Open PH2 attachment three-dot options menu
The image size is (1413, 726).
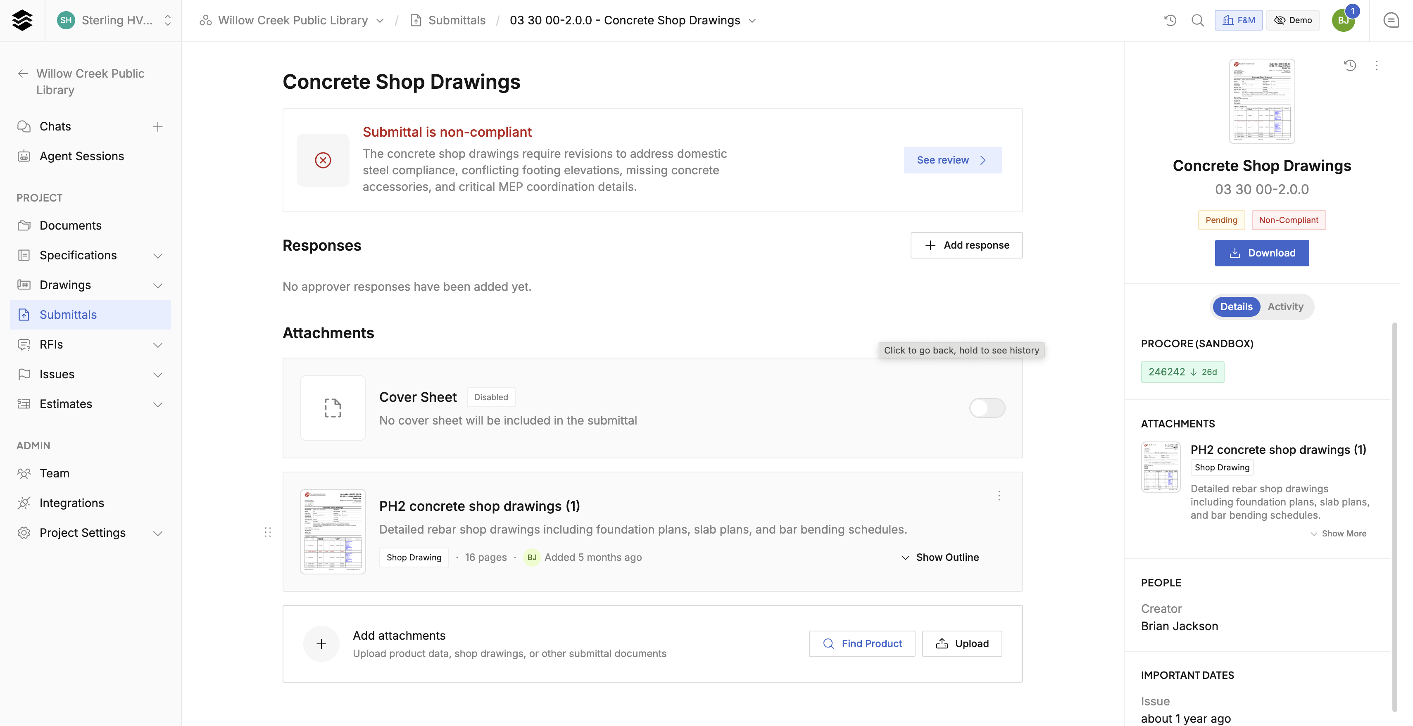point(999,496)
